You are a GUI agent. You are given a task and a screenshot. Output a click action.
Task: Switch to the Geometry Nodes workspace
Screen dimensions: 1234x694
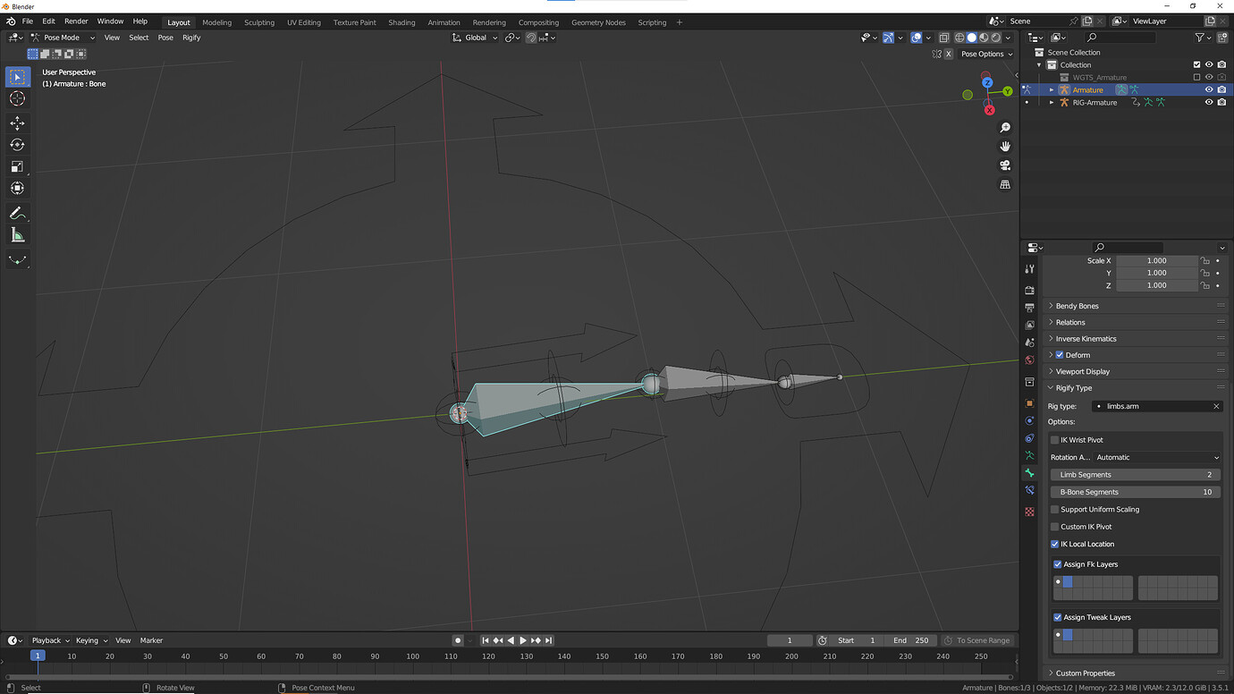598,22
